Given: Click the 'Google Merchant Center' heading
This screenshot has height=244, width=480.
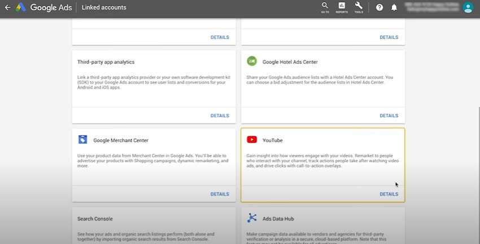Looking at the screenshot, I should pyautogui.click(x=121, y=140).
